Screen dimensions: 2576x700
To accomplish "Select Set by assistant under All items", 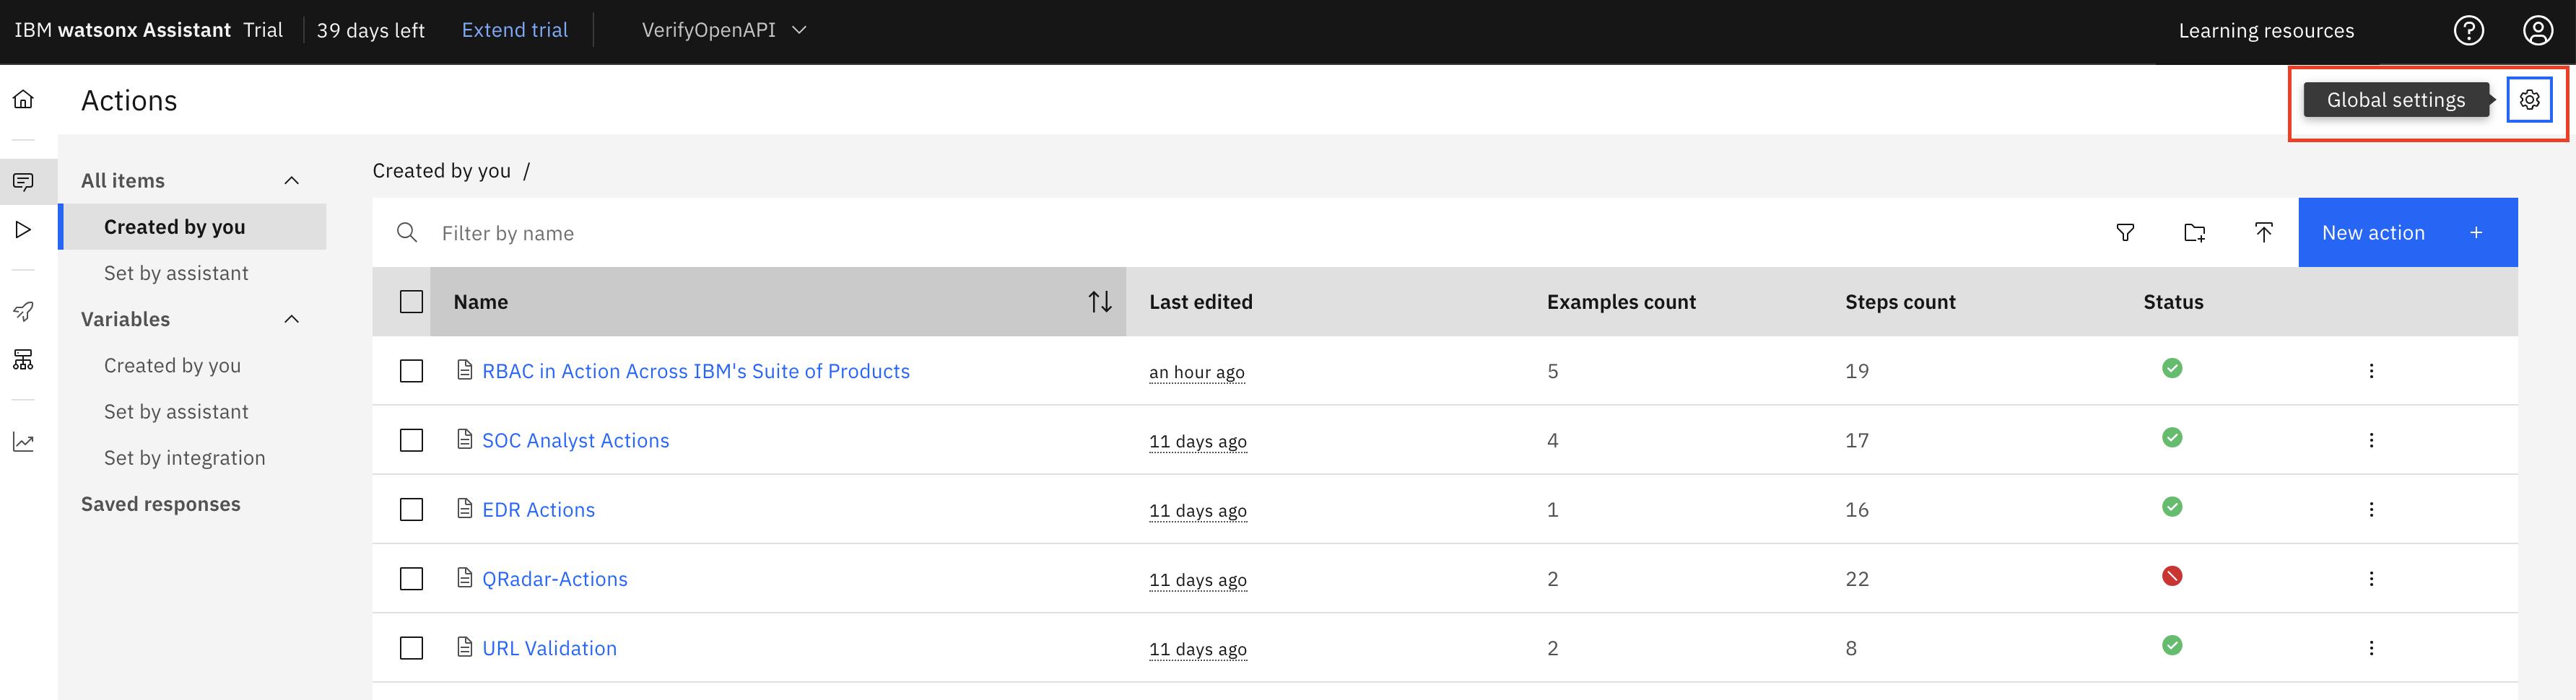I will click(x=176, y=274).
